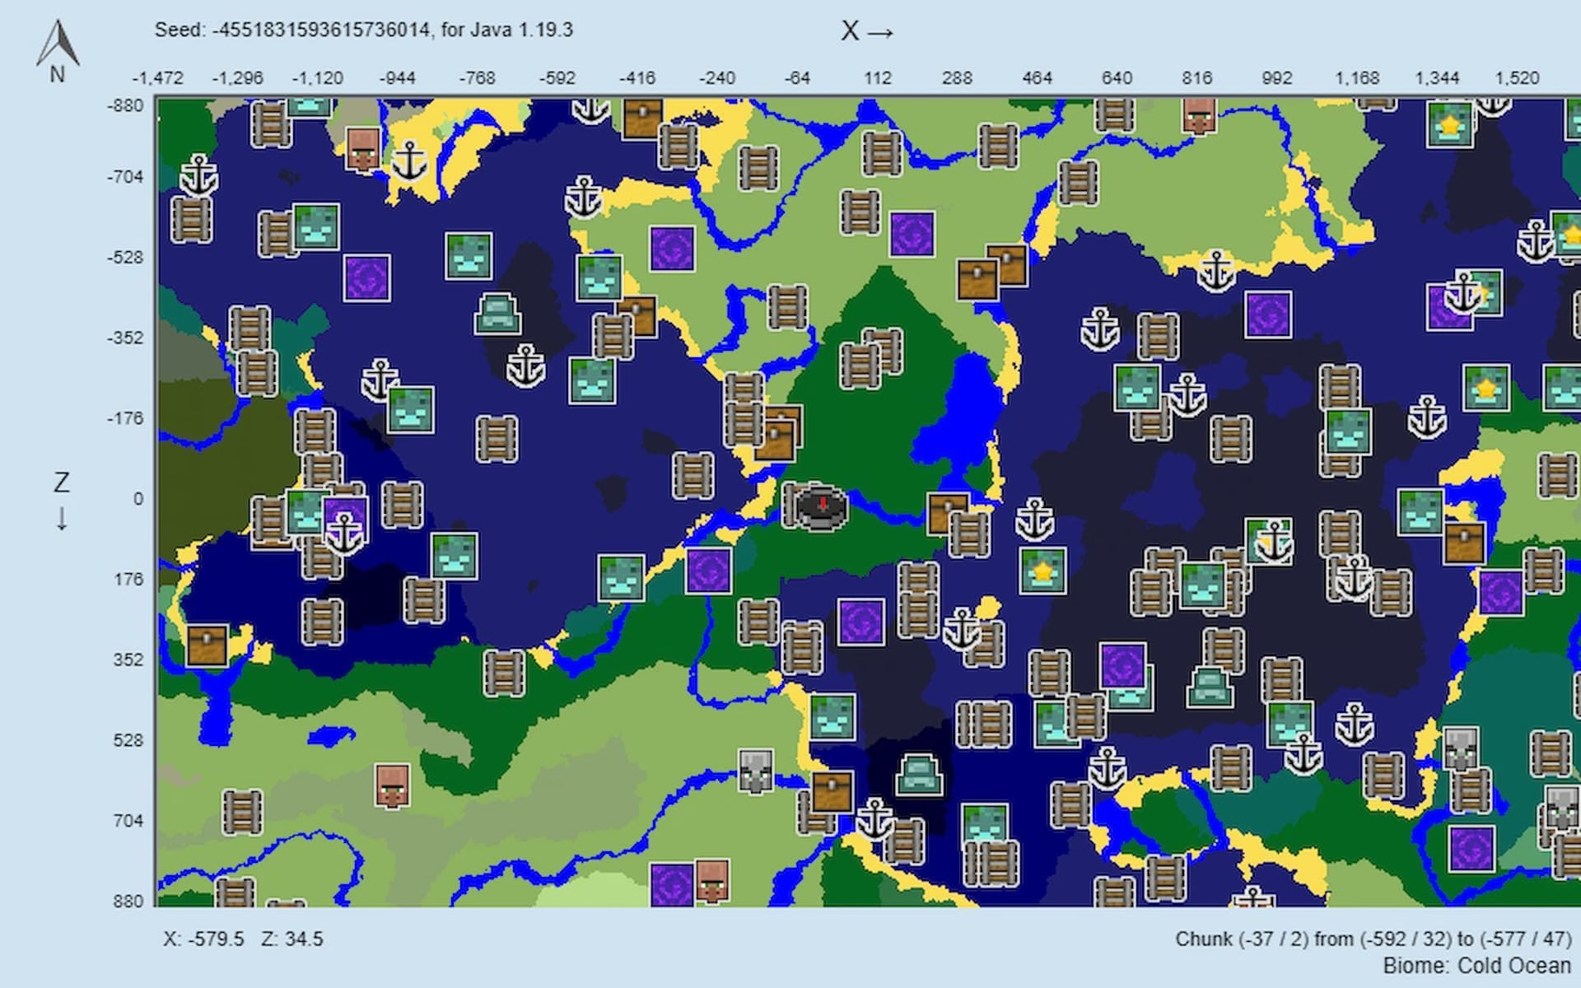This screenshot has height=988, width=1581.
Task: Select ruined portal near X 1420, Z 765
Action: 1472,850
